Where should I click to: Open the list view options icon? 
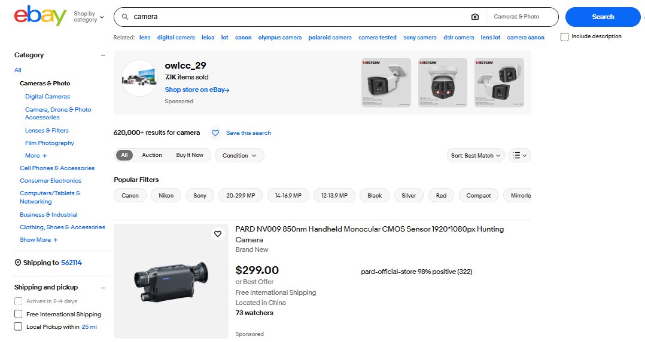[519, 155]
